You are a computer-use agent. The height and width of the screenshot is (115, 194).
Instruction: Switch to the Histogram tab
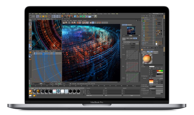pyautogui.click(x=130, y=25)
